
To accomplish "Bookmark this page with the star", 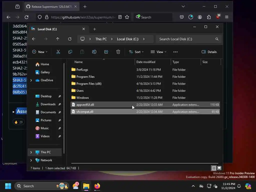I will 127,17.
